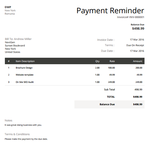Select the Website template line item
Viewport: 151px width, 150px height.
coord(25,75)
